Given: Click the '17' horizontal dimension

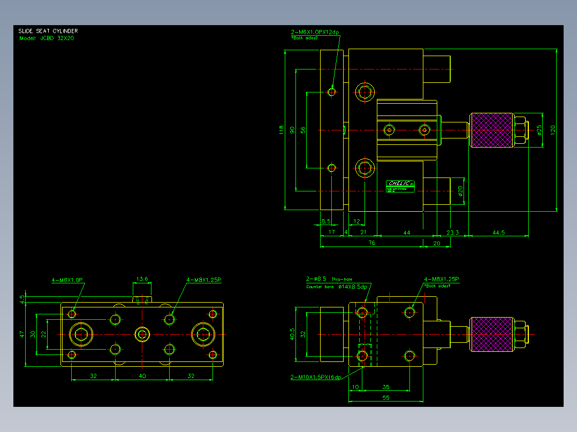Looking at the screenshot, I should [x=331, y=232].
